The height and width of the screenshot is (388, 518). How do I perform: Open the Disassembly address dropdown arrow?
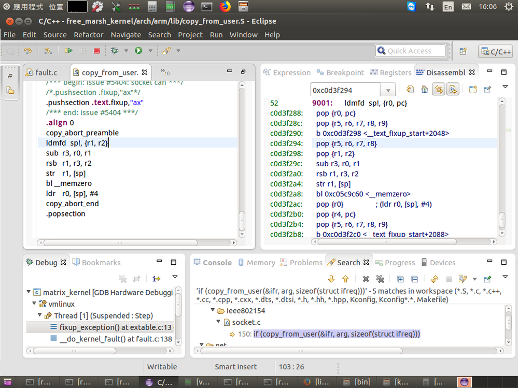[388, 90]
